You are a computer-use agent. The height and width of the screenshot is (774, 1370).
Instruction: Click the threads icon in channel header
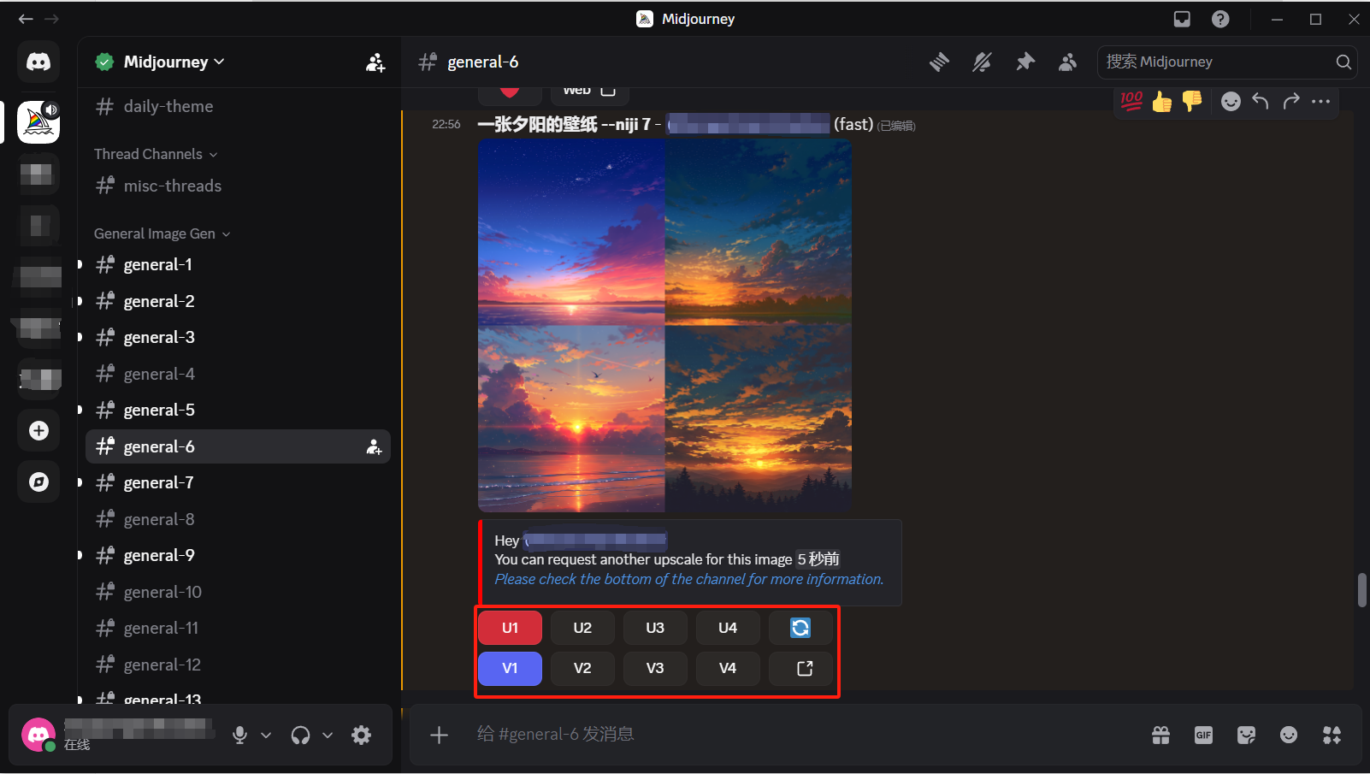click(x=939, y=62)
